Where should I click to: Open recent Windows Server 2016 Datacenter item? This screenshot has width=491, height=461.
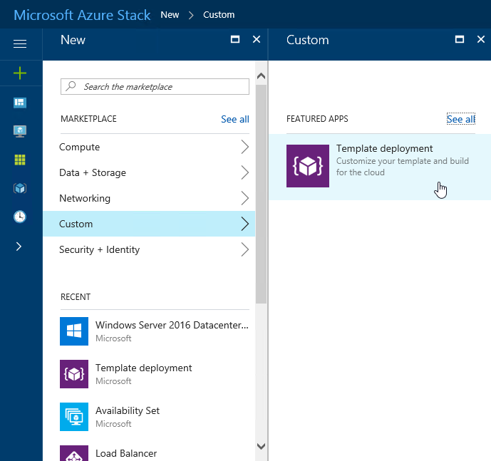pyautogui.click(x=172, y=325)
